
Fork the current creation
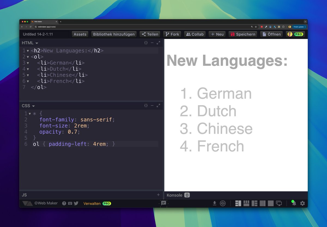(172, 34)
